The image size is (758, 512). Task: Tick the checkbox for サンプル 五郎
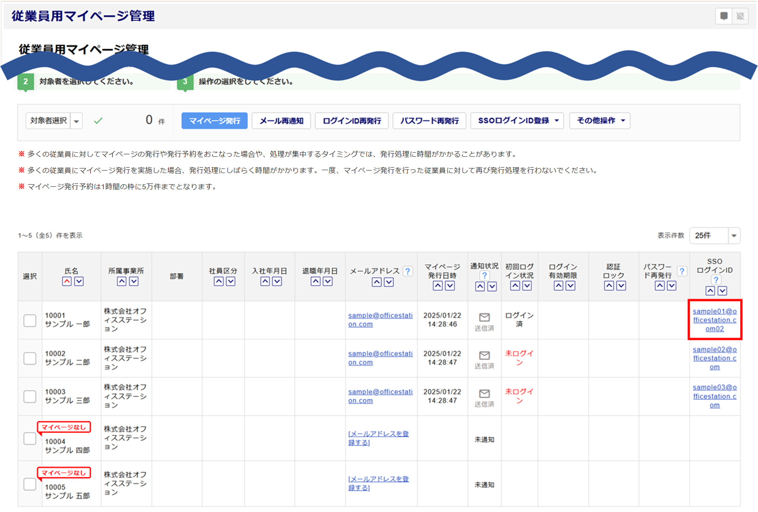(30, 484)
